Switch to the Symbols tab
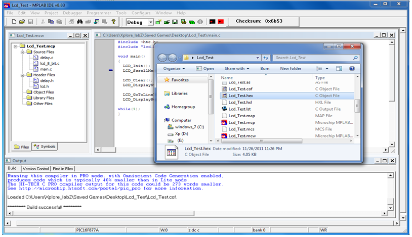The height and width of the screenshot is (237, 412). (45, 147)
